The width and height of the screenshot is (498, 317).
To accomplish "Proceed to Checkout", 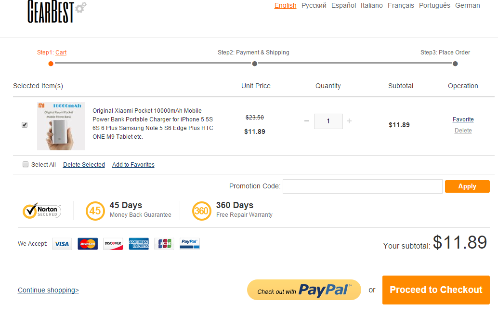I will (436, 290).
